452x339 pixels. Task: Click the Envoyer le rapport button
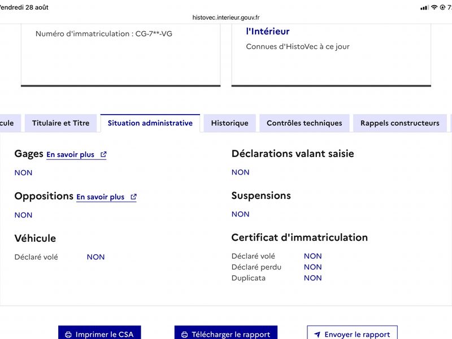coord(352,333)
